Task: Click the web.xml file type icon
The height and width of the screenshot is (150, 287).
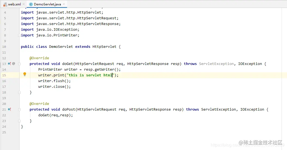Action: point(5,4)
